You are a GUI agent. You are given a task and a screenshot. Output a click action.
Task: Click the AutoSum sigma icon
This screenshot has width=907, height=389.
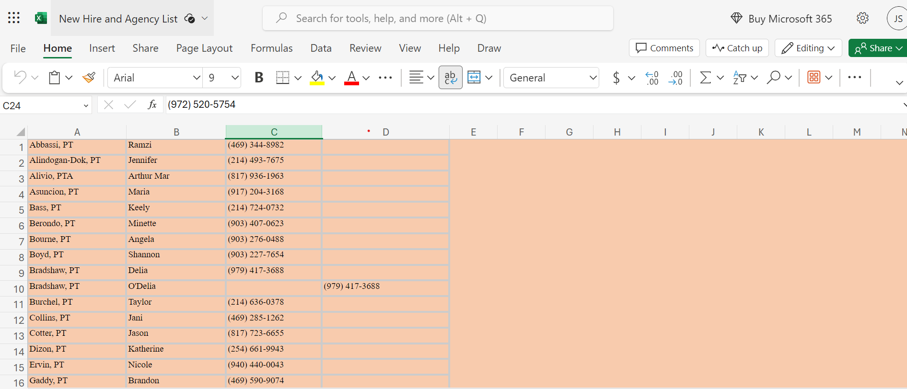click(705, 78)
